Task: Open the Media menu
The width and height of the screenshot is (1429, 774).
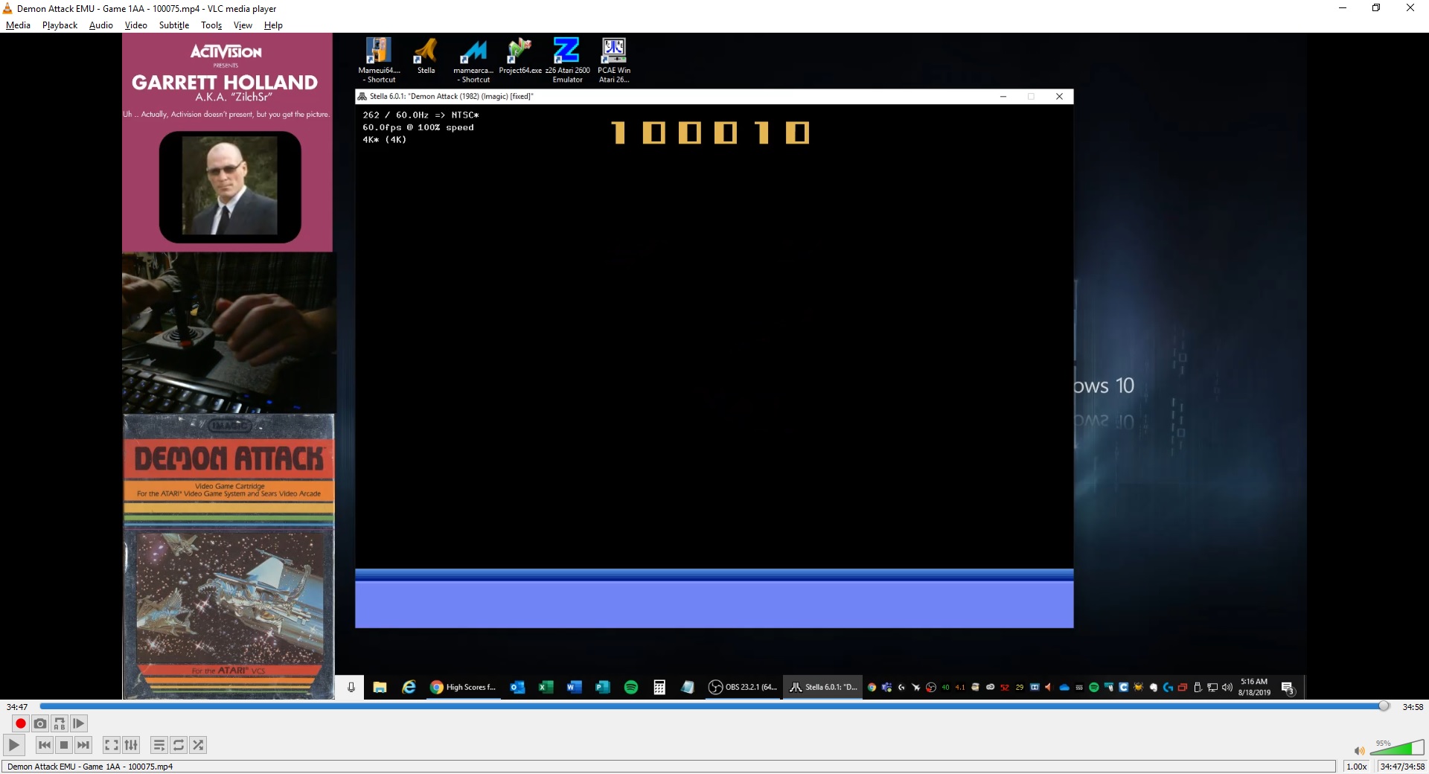Action: click(x=18, y=25)
